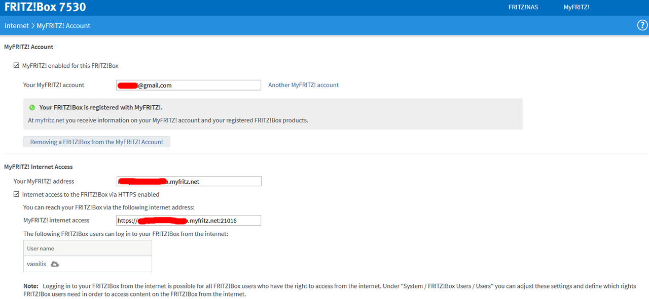
Task: Open the myfritz.net link
Action: (50, 120)
